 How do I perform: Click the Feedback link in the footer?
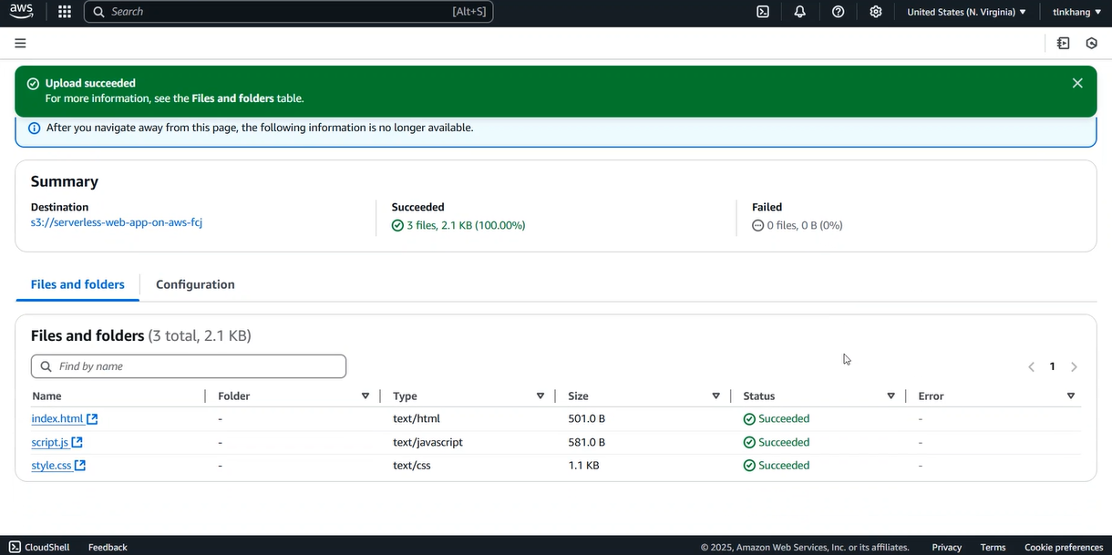pyautogui.click(x=108, y=547)
